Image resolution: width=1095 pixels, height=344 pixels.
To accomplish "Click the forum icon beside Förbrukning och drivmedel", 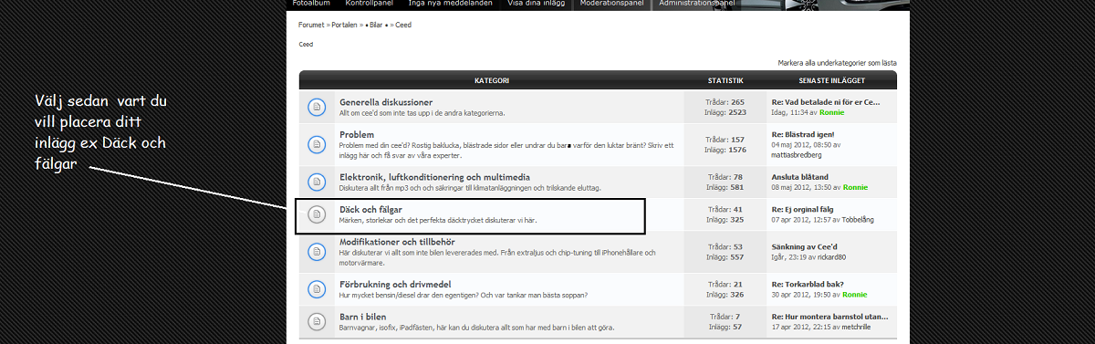I will pyautogui.click(x=317, y=288).
